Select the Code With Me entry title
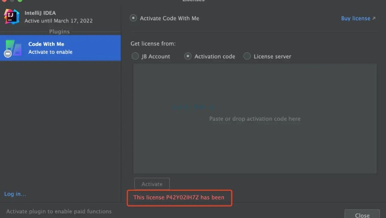Image resolution: width=386 pixels, height=218 pixels. point(46,44)
